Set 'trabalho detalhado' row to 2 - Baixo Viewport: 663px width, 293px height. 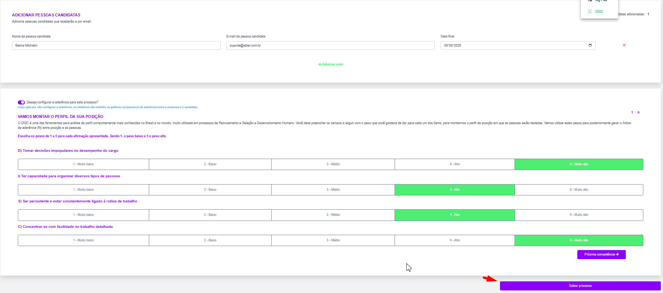tap(210, 240)
